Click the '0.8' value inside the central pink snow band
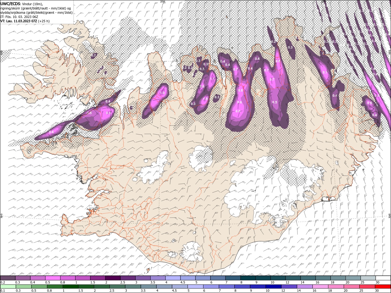Image resolution: width=391 pixels, height=293 pixels. 240,90
